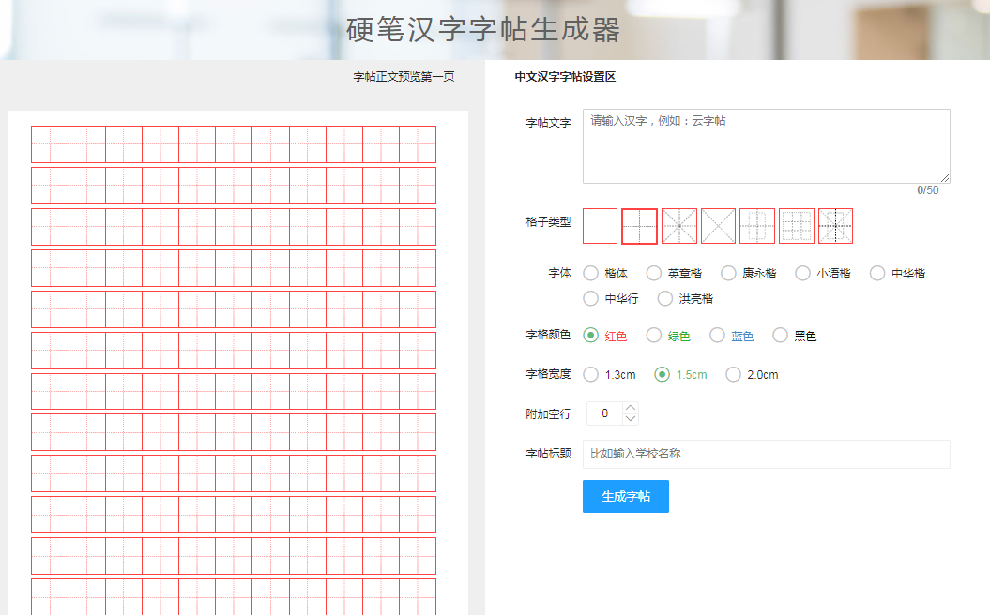This screenshot has height=615, width=990.
Task: Choose the 康永楷 font
Action: coord(748,273)
